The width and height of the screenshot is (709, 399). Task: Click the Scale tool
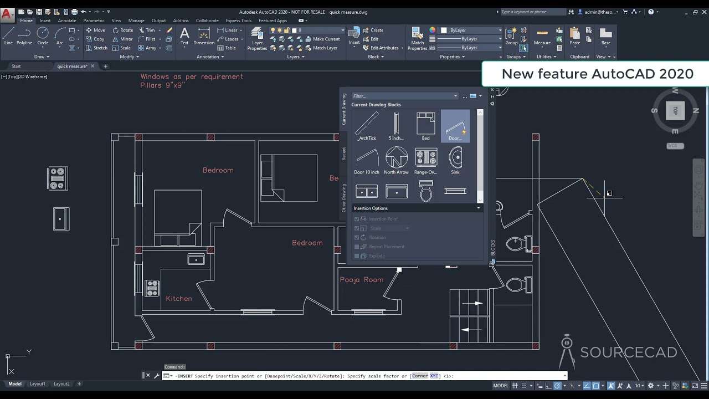point(122,48)
